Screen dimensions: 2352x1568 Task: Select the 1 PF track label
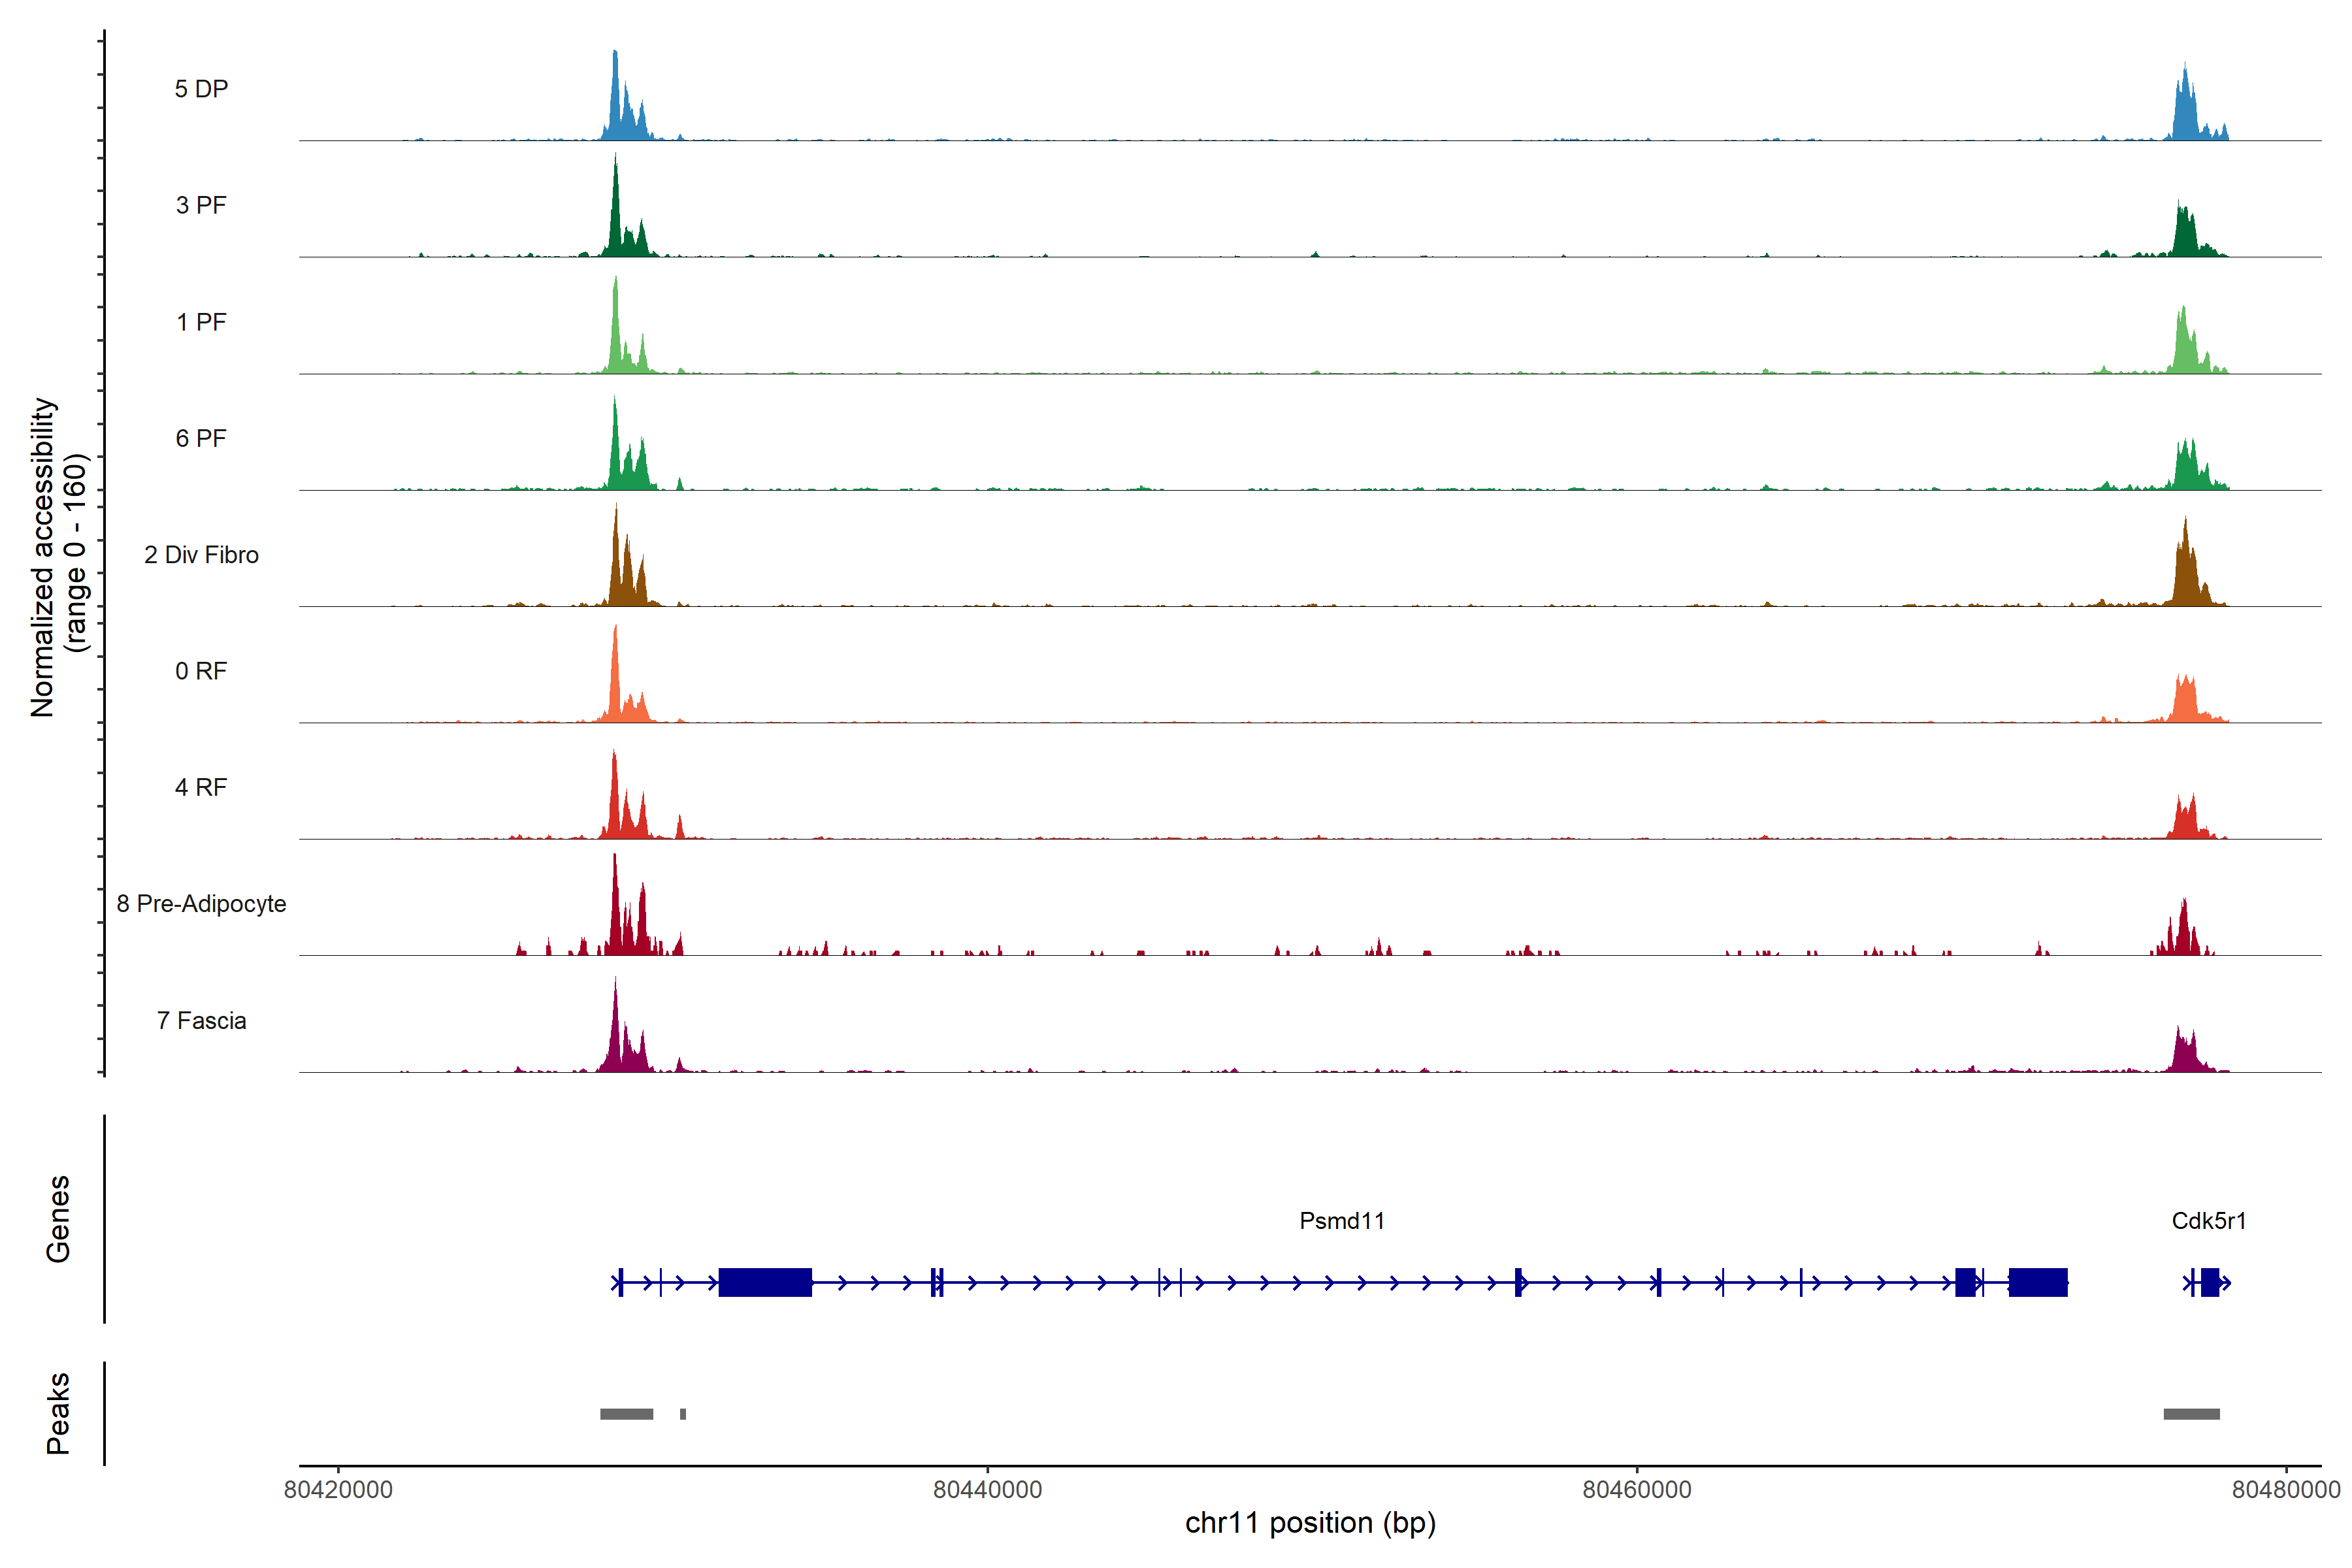point(201,322)
